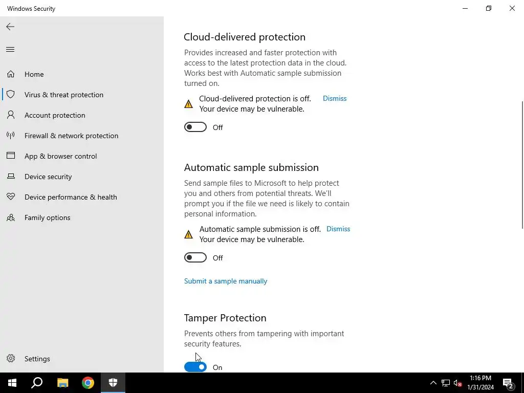
Task: Click the vertical scrollbar thumb
Action: point(522,165)
